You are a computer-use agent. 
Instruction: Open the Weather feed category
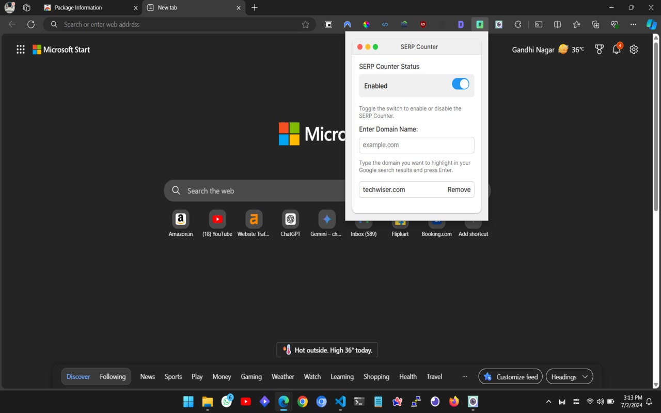click(x=282, y=376)
